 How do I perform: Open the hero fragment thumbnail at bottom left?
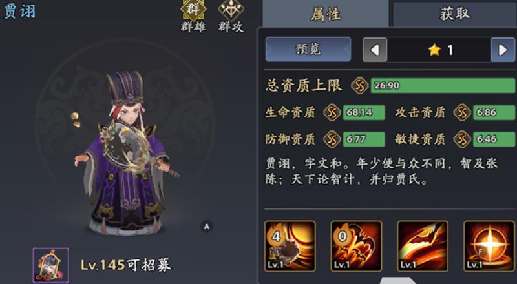(x=51, y=265)
